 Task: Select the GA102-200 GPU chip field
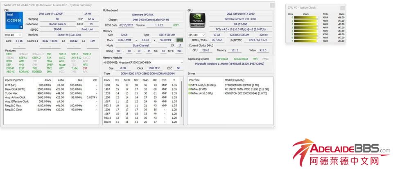point(241,24)
